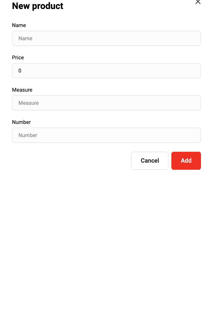
Task: Click the Name field label
Action: (x=19, y=25)
